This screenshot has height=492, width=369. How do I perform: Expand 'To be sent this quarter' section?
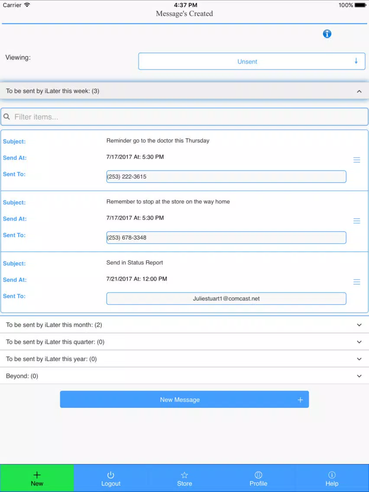184,342
